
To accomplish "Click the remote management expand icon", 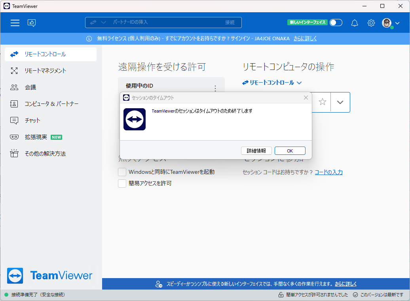I will [x=14, y=71].
